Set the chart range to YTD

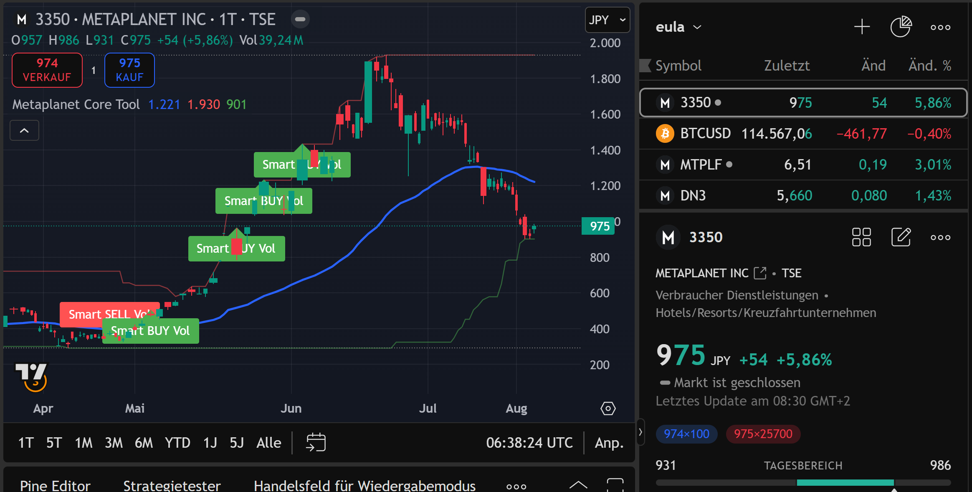(x=177, y=443)
